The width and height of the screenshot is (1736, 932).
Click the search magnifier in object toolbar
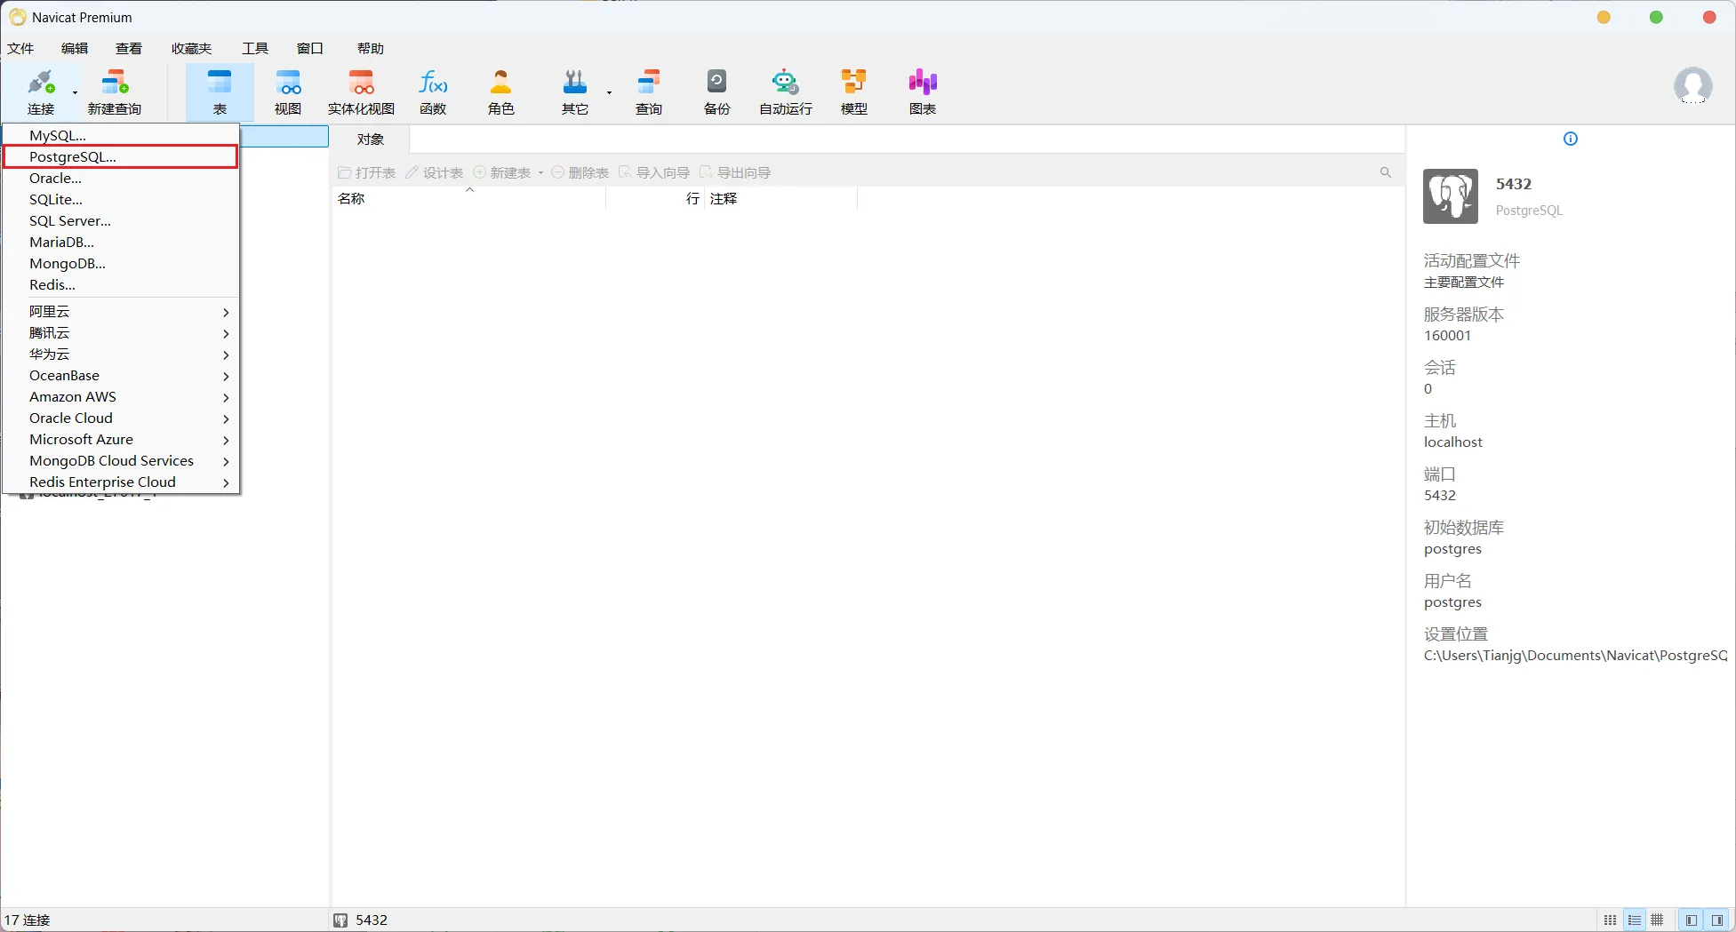coord(1385,172)
